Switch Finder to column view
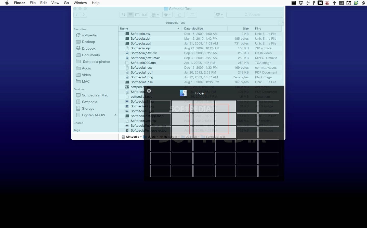This screenshot has height=228, width=367. [x=137, y=15]
